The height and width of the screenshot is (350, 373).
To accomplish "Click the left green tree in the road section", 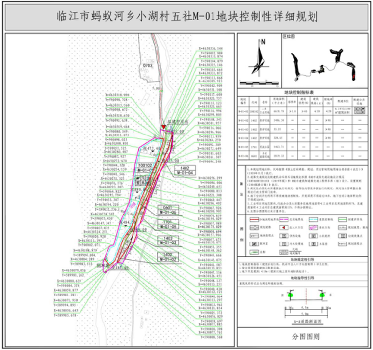I will pyautogui.click(x=290, y=296).
